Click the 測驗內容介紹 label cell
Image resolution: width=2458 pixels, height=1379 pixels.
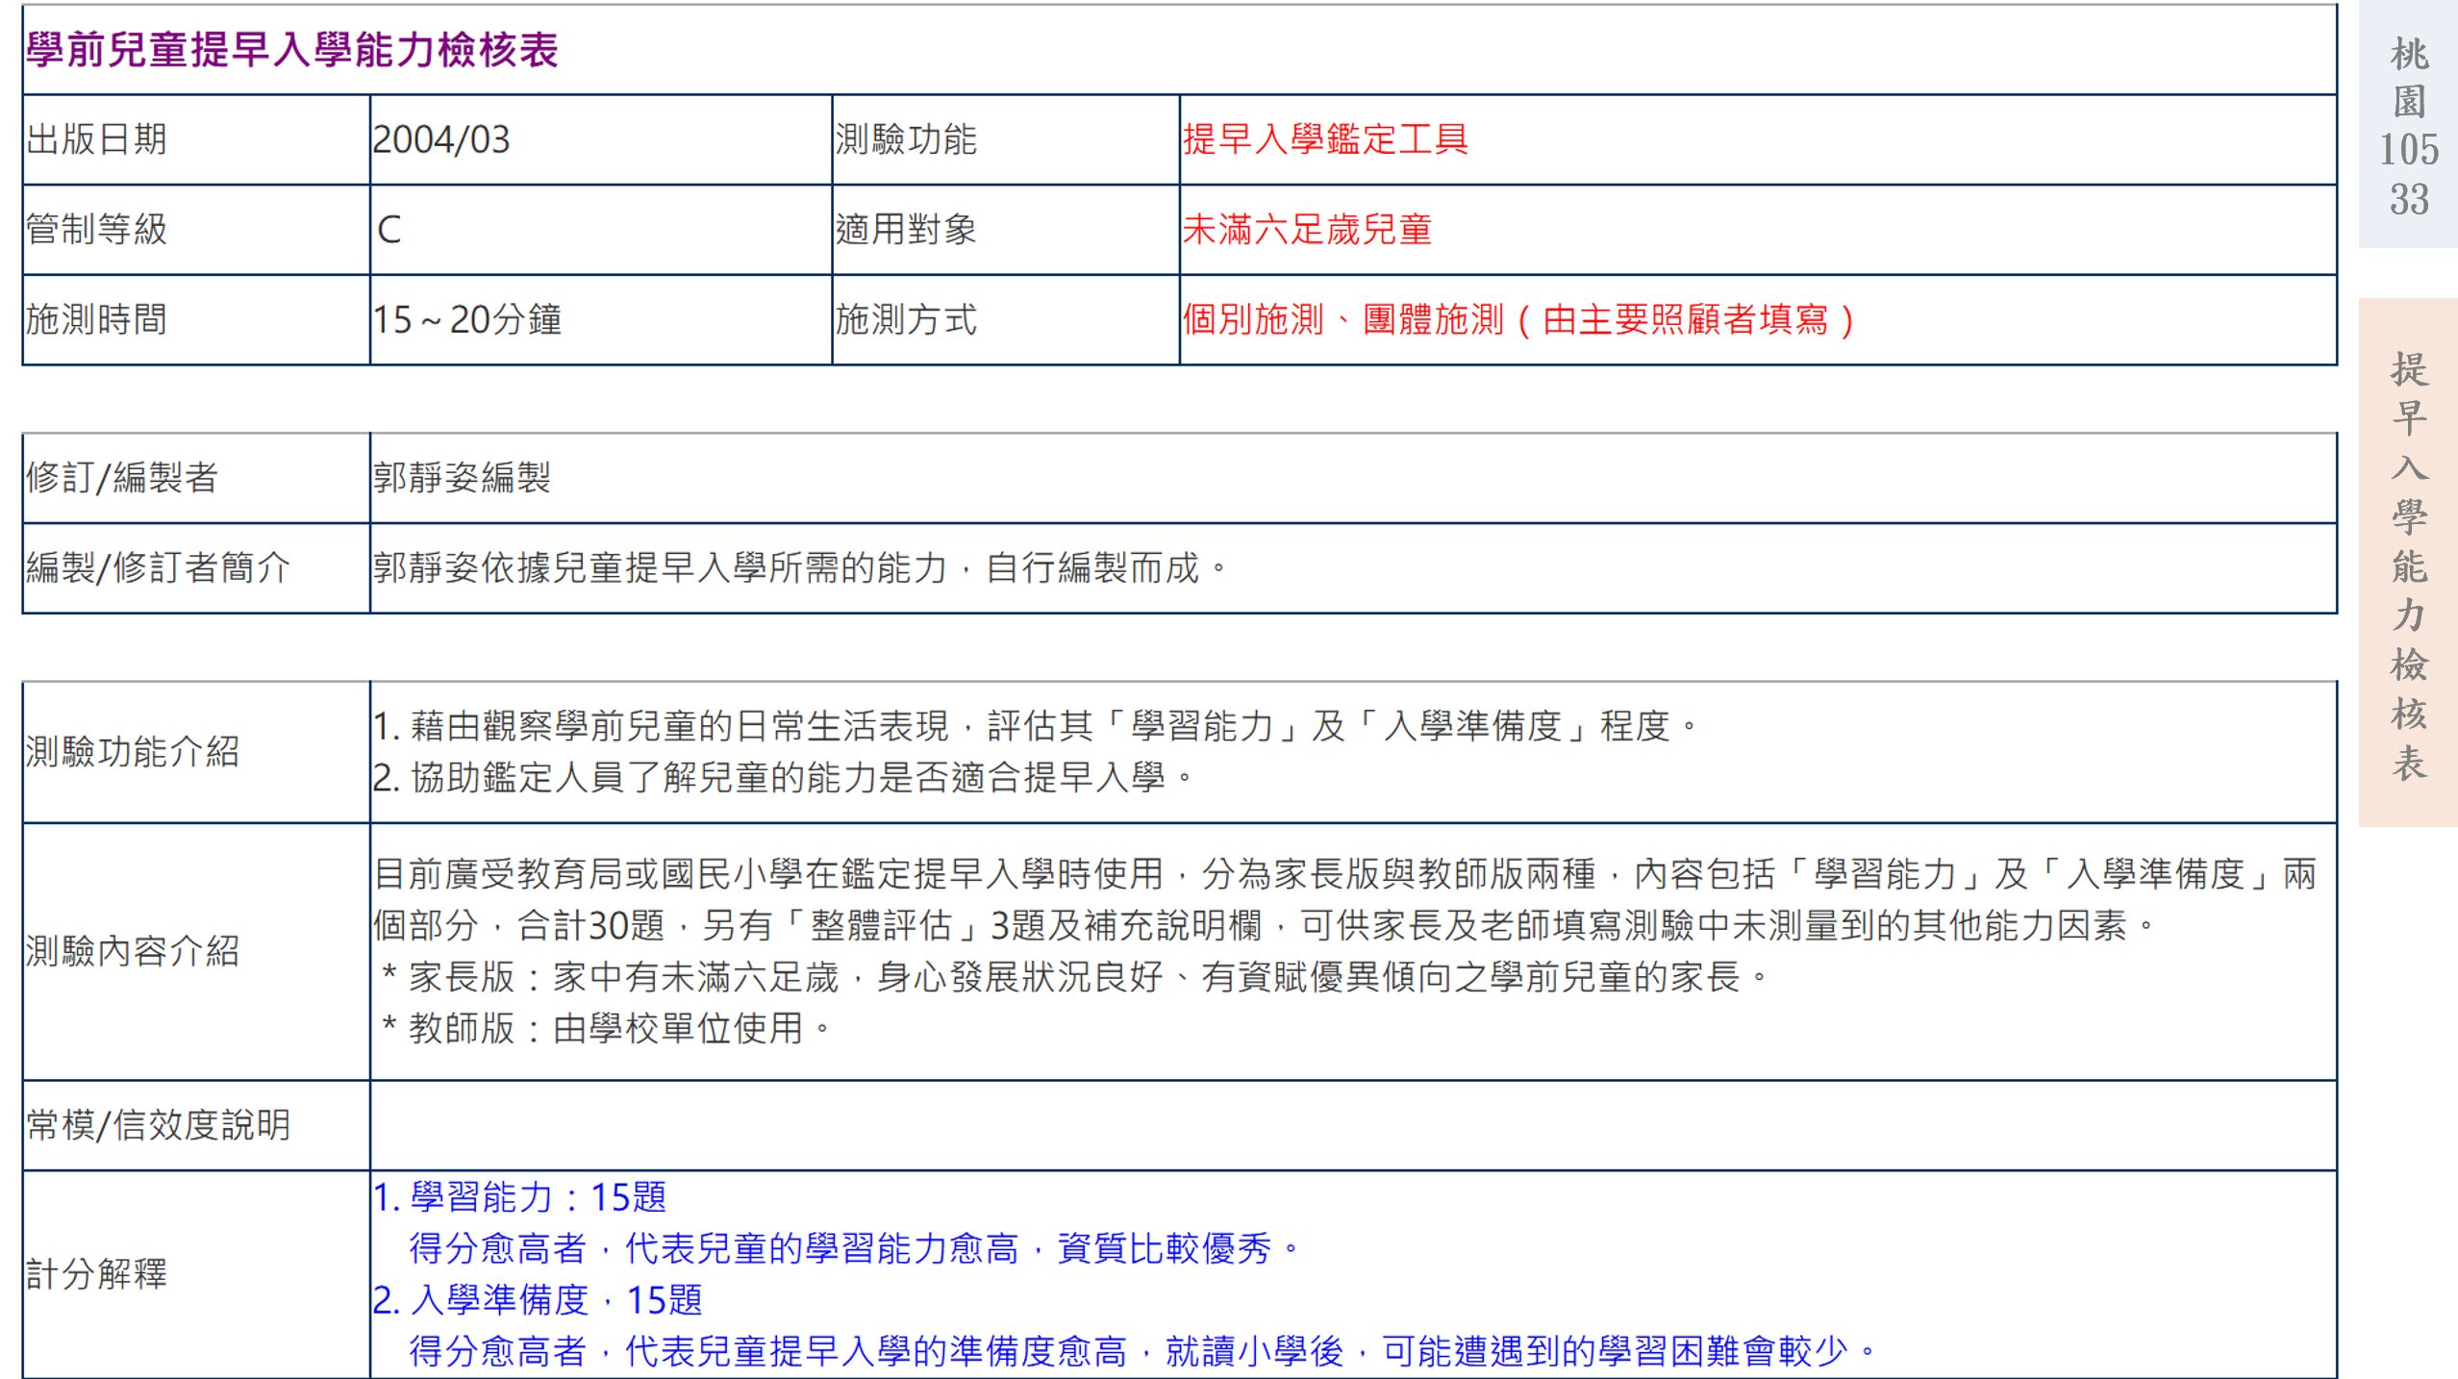point(132,951)
